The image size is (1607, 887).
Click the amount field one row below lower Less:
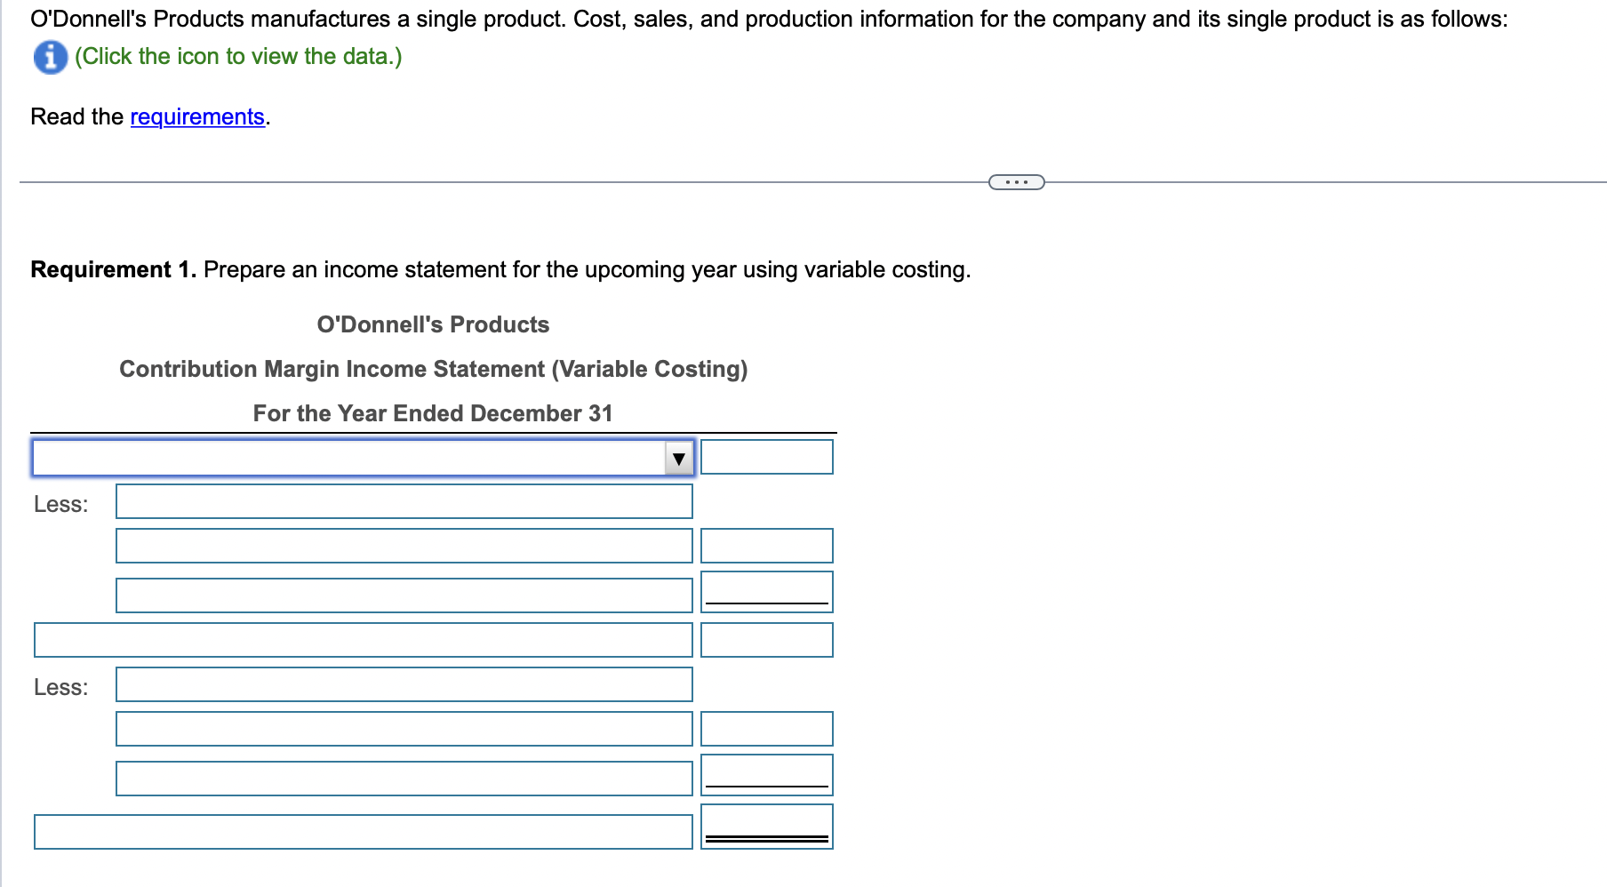766,729
